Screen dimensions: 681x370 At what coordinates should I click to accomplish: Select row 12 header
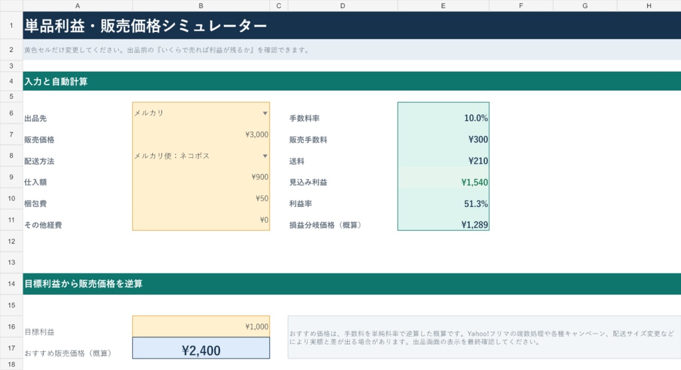click(x=11, y=241)
